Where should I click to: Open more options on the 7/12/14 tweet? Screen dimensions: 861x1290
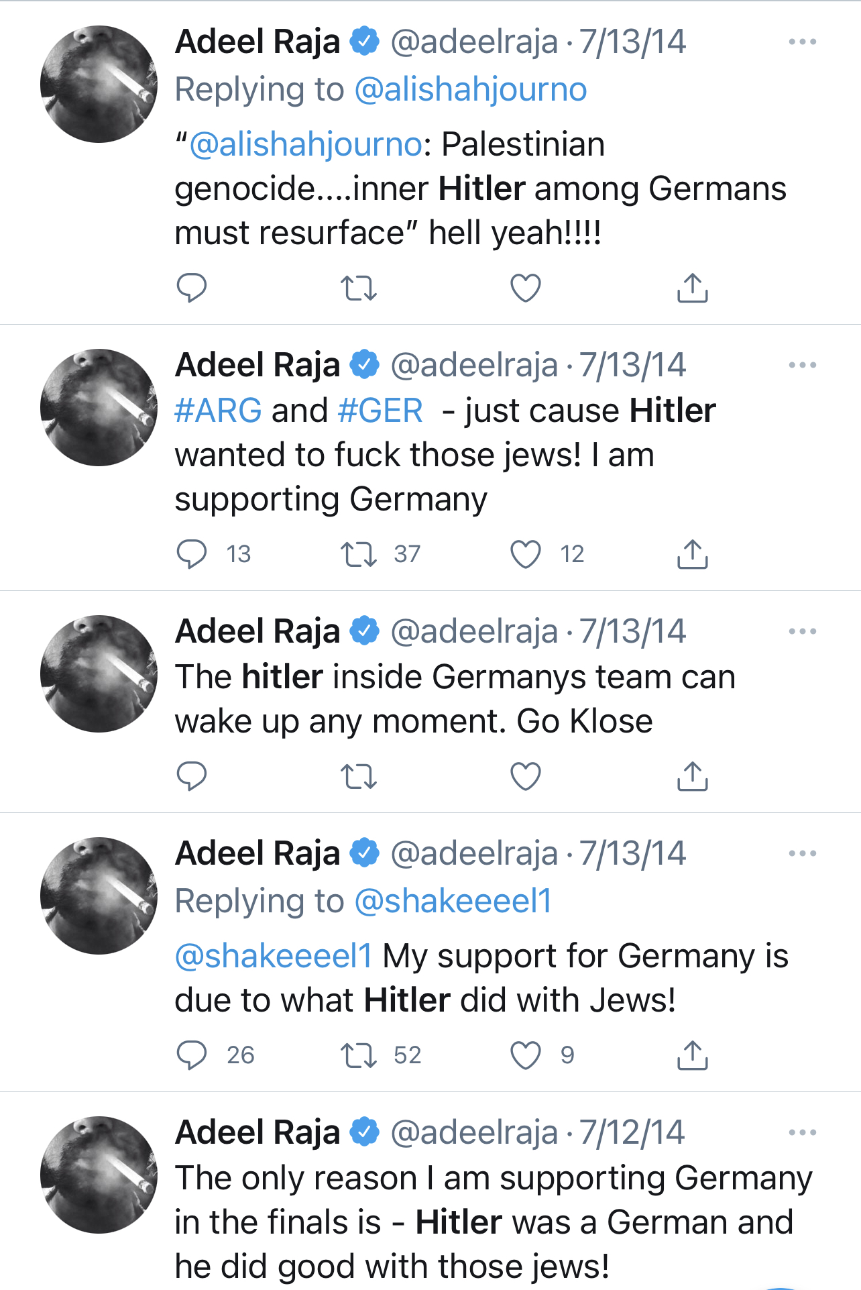coord(802,1132)
